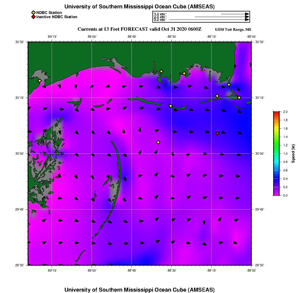The width and height of the screenshot is (307, 293).
Task: Click the 3.0 kts arrow in the scale legend
Action: (209, 20)
